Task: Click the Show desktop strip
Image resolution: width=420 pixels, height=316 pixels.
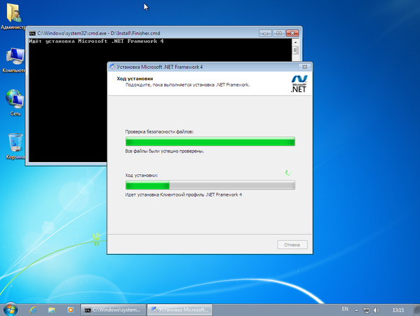Action: click(x=416, y=310)
